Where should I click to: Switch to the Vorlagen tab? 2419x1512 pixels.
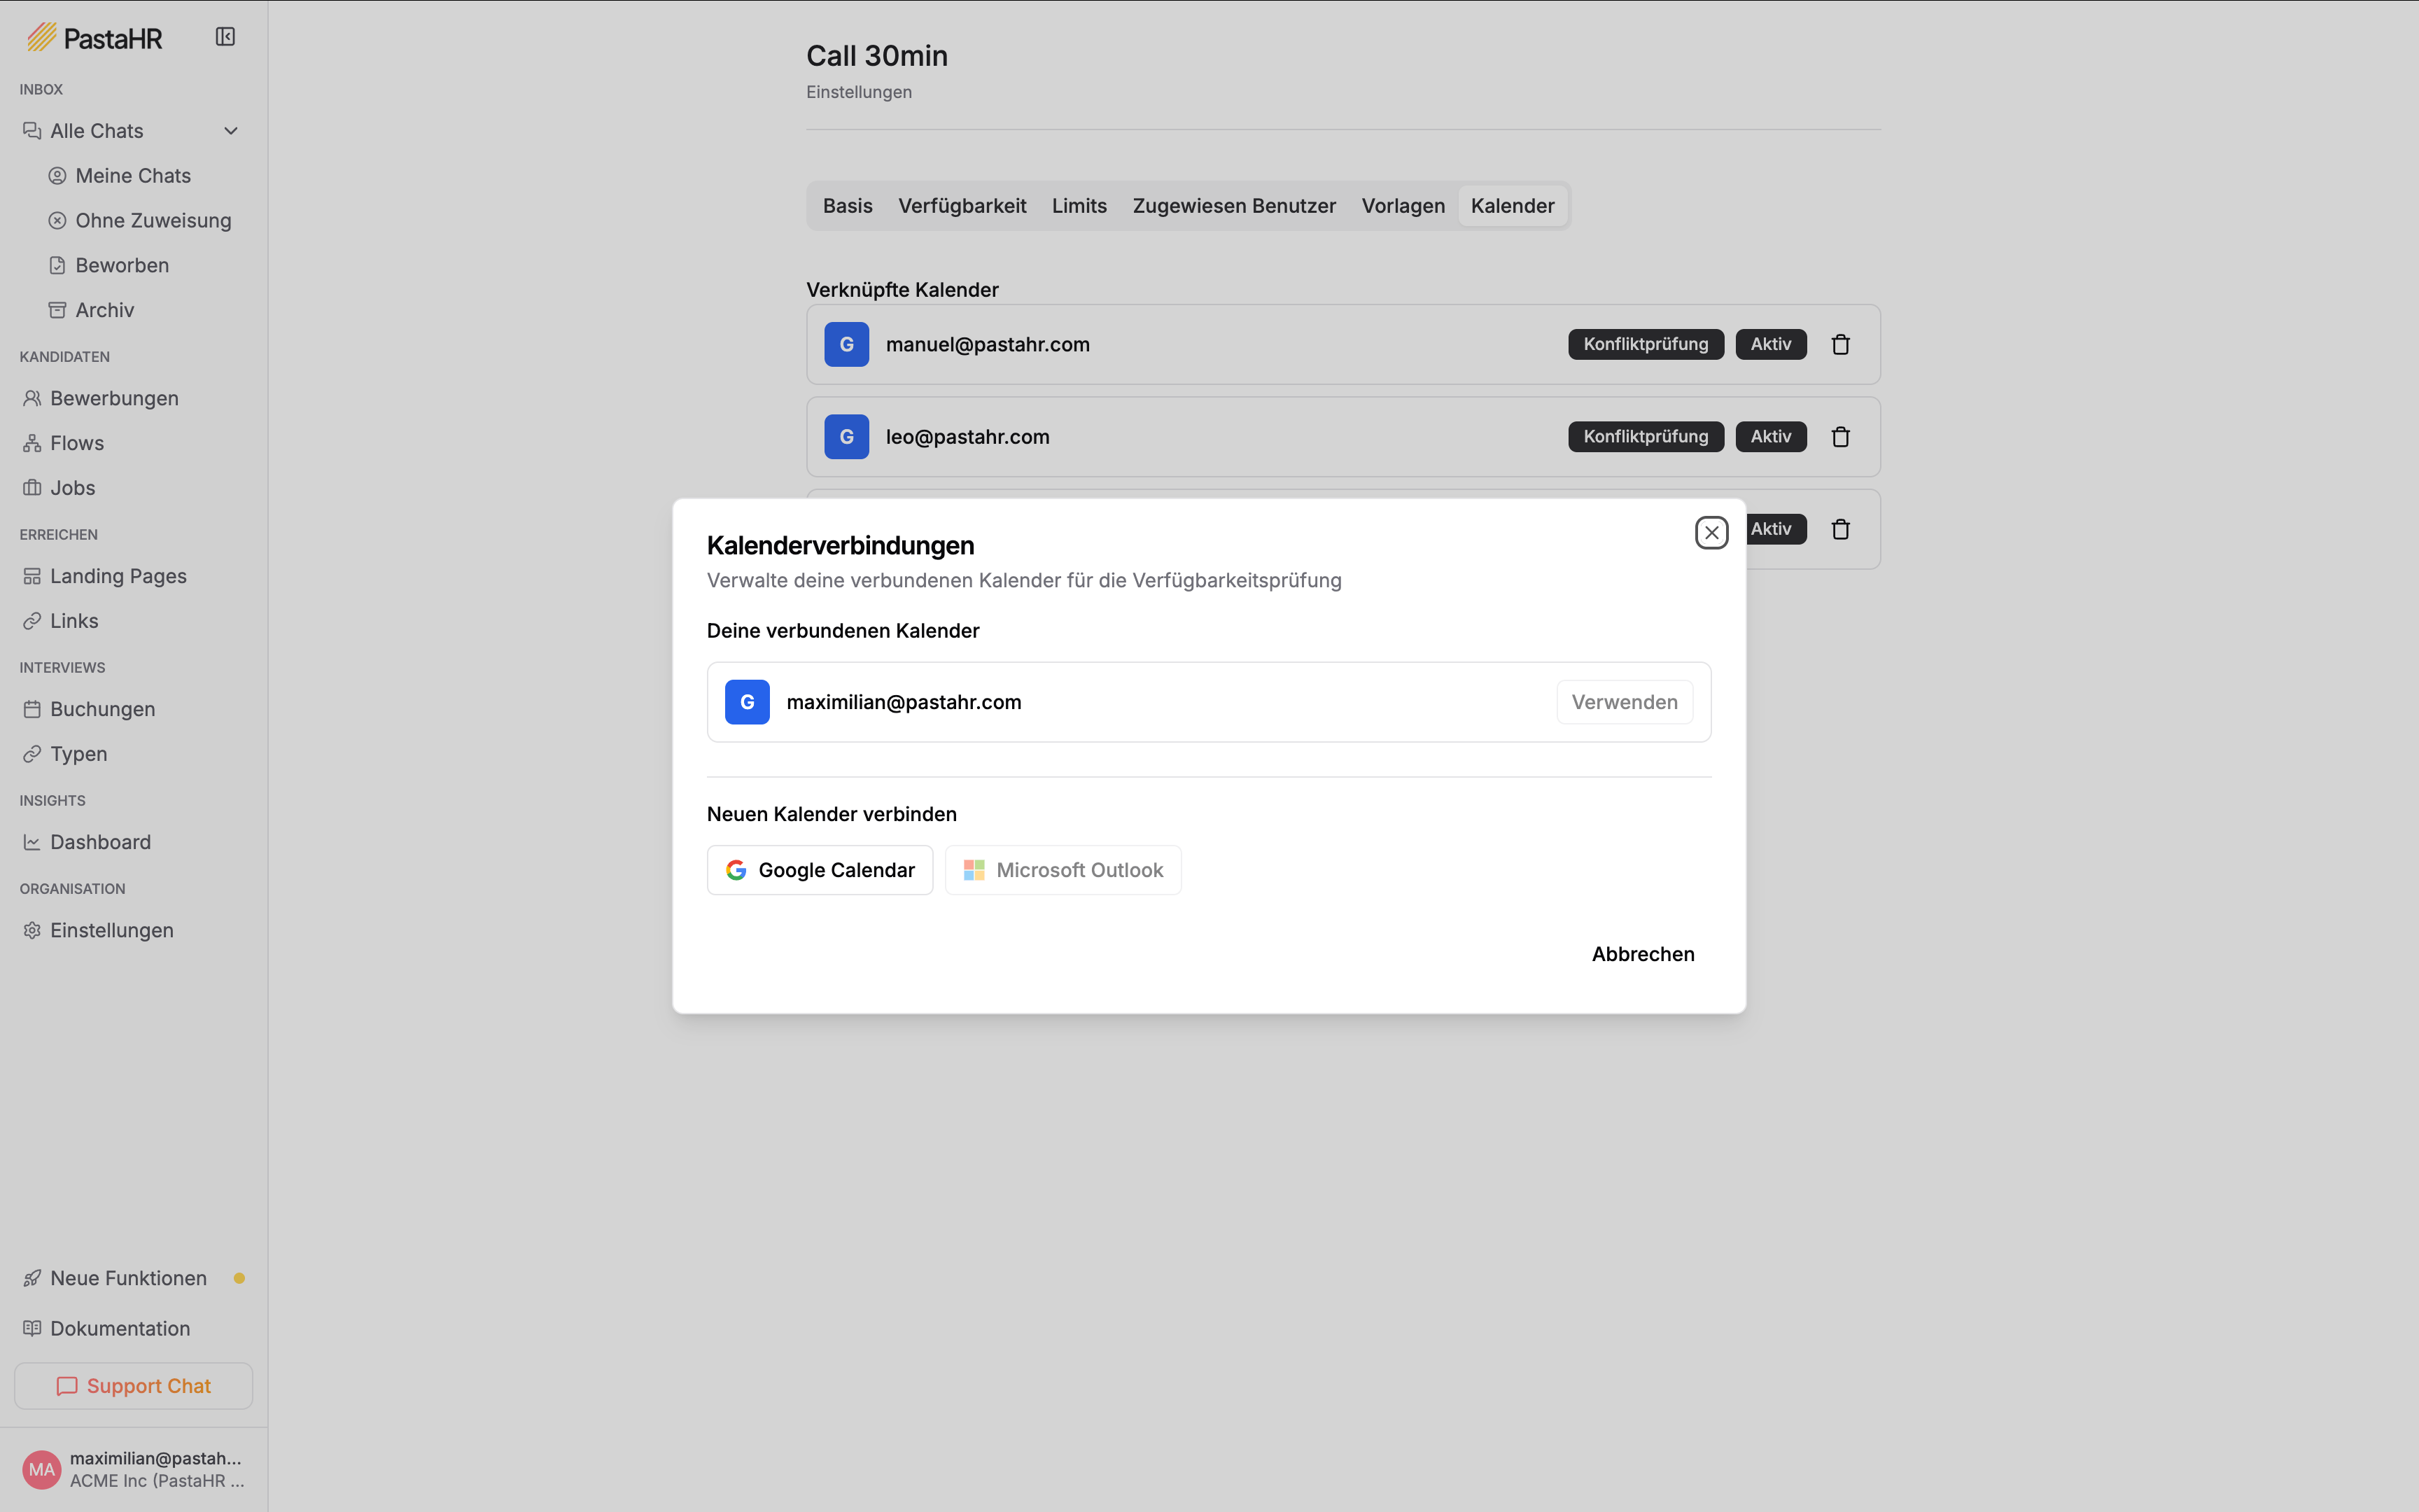coord(1403,206)
